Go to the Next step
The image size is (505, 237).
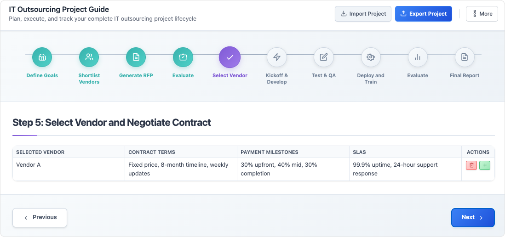(473, 217)
